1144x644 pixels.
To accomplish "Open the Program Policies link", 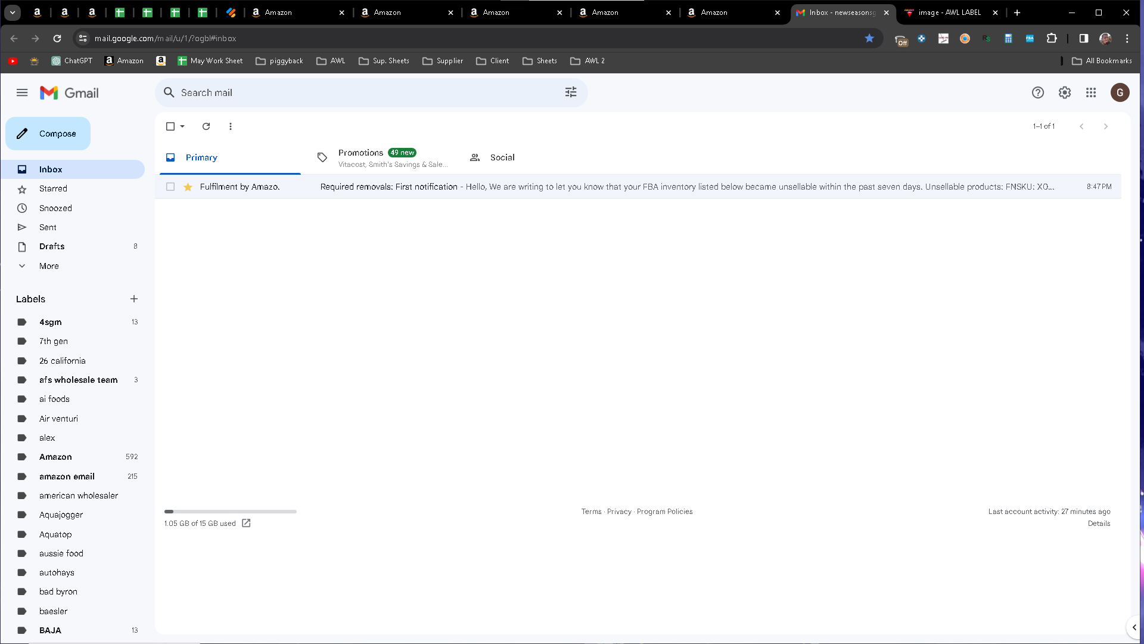I will click(664, 512).
